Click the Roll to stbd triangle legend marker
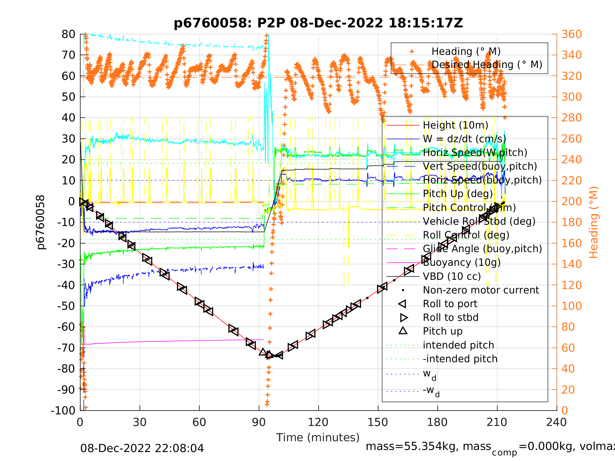The height and width of the screenshot is (461, 615). (404, 318)
